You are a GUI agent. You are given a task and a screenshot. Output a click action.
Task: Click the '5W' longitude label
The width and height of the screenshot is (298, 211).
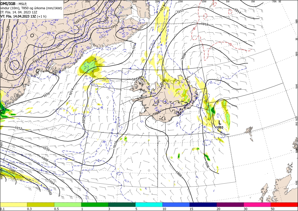coord(228,1)
